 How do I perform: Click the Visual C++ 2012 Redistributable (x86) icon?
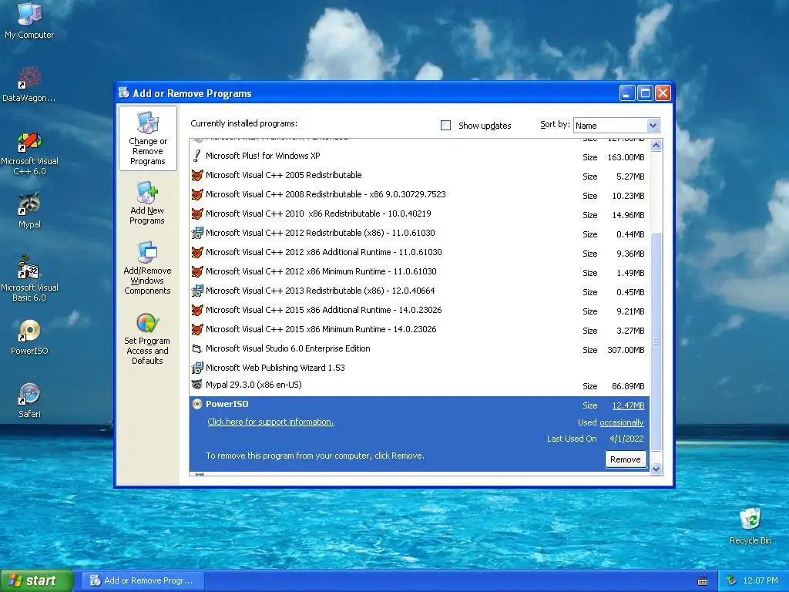tap(197, 233)
